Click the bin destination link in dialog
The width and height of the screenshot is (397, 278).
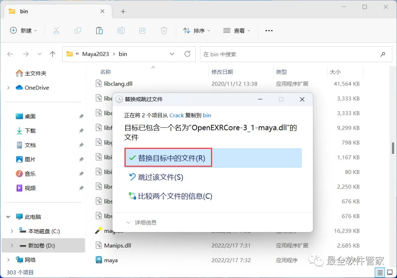pyautogui.click(x=207, y=115)
